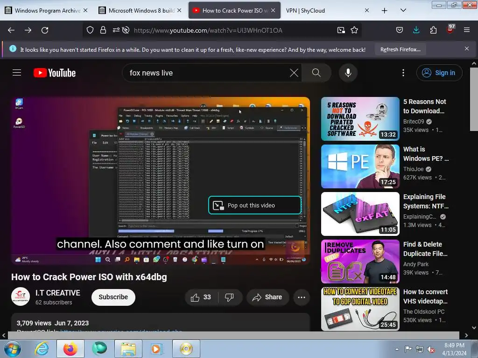
Task: Bookmark this page with star icon
Action: [354, 30]
